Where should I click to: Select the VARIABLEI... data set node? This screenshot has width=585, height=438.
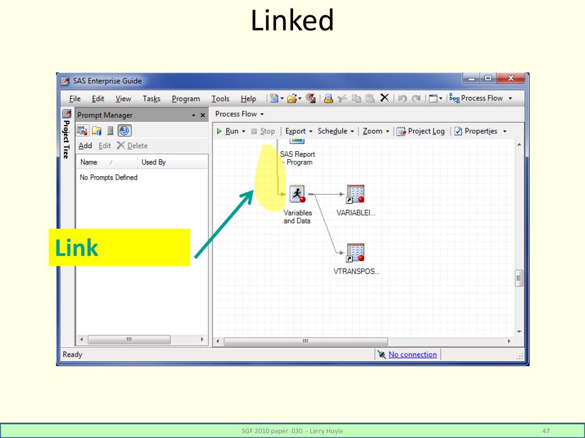tap(355, 194)
